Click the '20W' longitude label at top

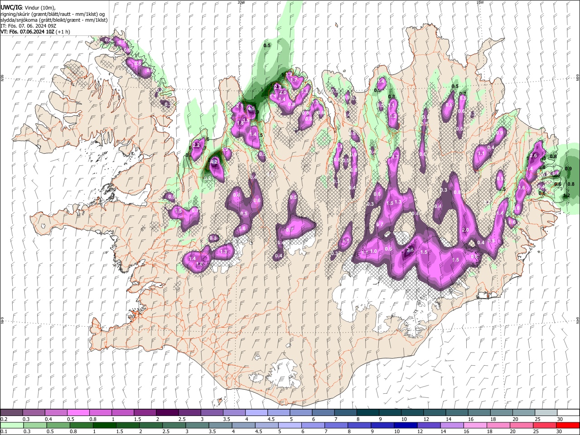click(241, 2)
